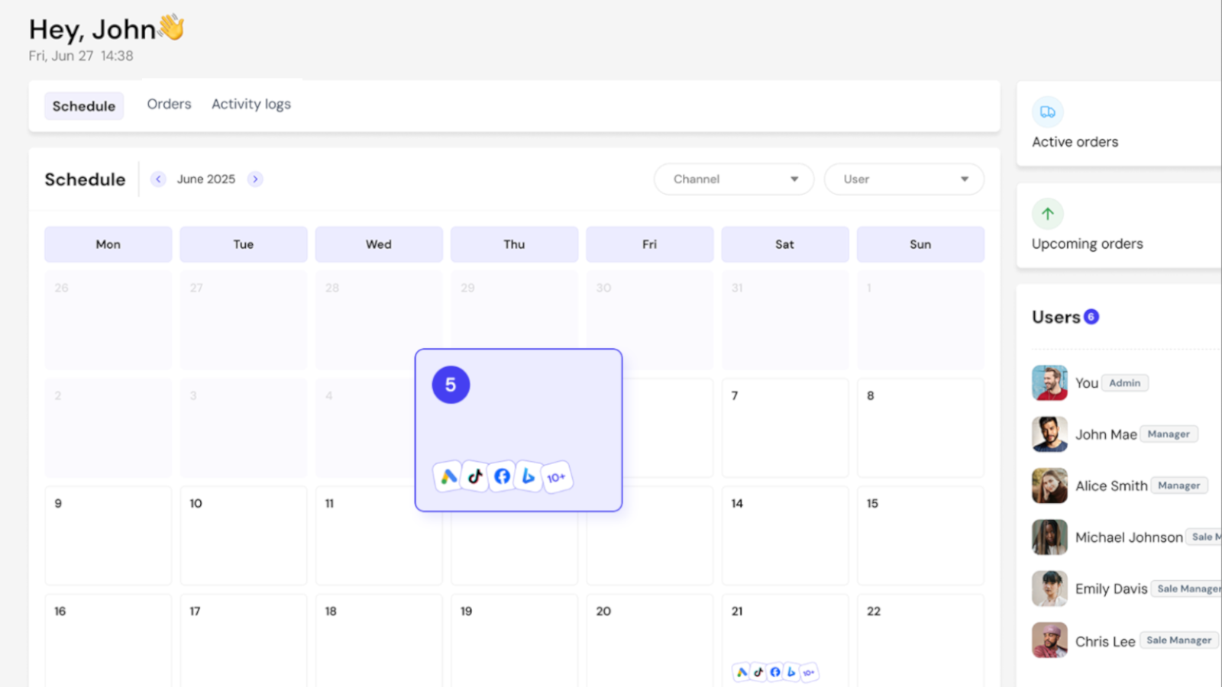The image size is (1222, 687).
Task: Go to the previous month
Action: click(158, 179)
